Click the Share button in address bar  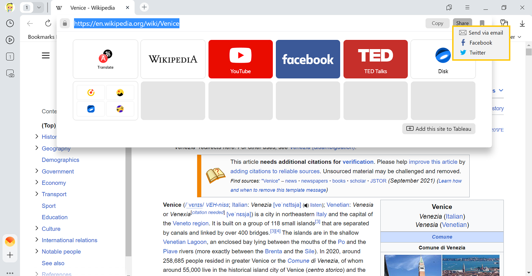462,23
